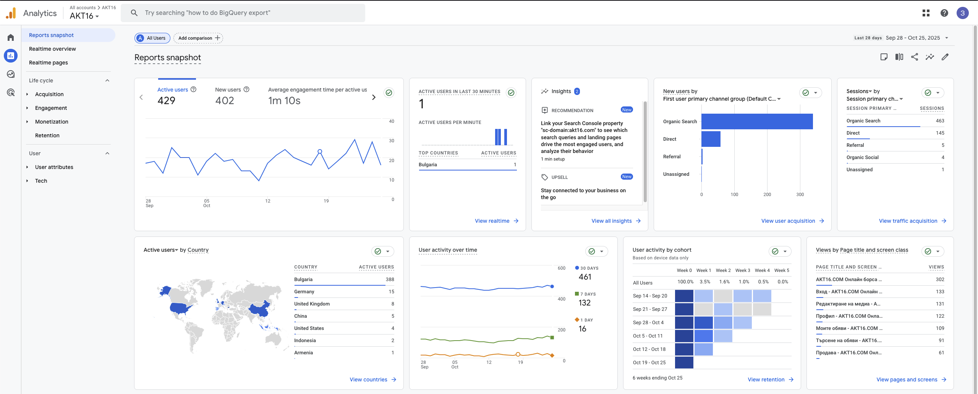
Task: Click the Share this report icon
Action: tap(914, 57)
